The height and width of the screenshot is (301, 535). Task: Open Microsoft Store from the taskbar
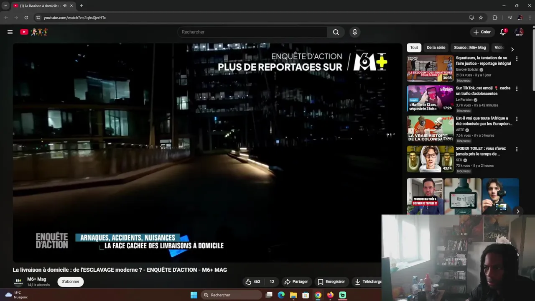306,295
